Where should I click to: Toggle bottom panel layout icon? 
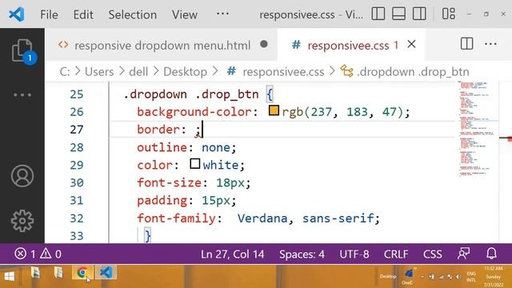(x=398, y=14)
